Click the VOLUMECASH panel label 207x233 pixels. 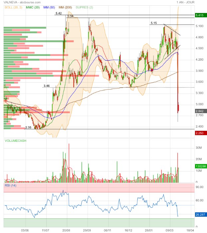click(15, 140)
